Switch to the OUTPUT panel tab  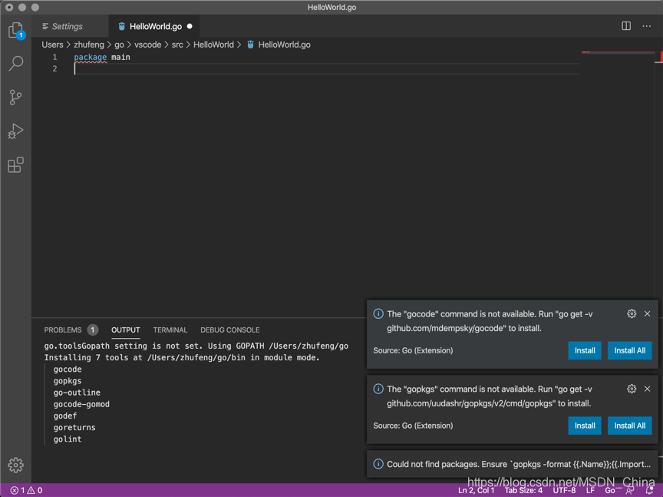(x=126, y=330)
